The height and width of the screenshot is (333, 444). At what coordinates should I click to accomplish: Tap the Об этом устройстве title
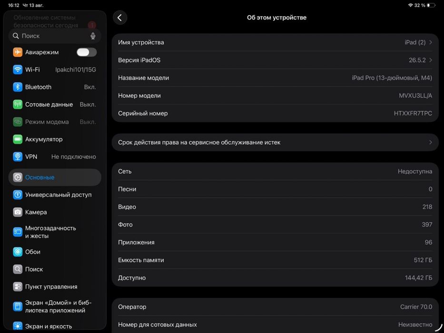(x=276, y=18)
